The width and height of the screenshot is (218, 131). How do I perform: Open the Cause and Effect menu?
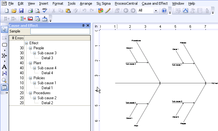155,3
